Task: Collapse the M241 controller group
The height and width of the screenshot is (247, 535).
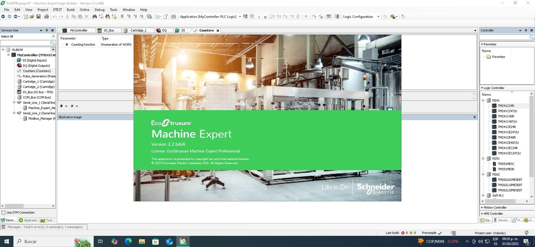Action: click(x=483, y=100)
